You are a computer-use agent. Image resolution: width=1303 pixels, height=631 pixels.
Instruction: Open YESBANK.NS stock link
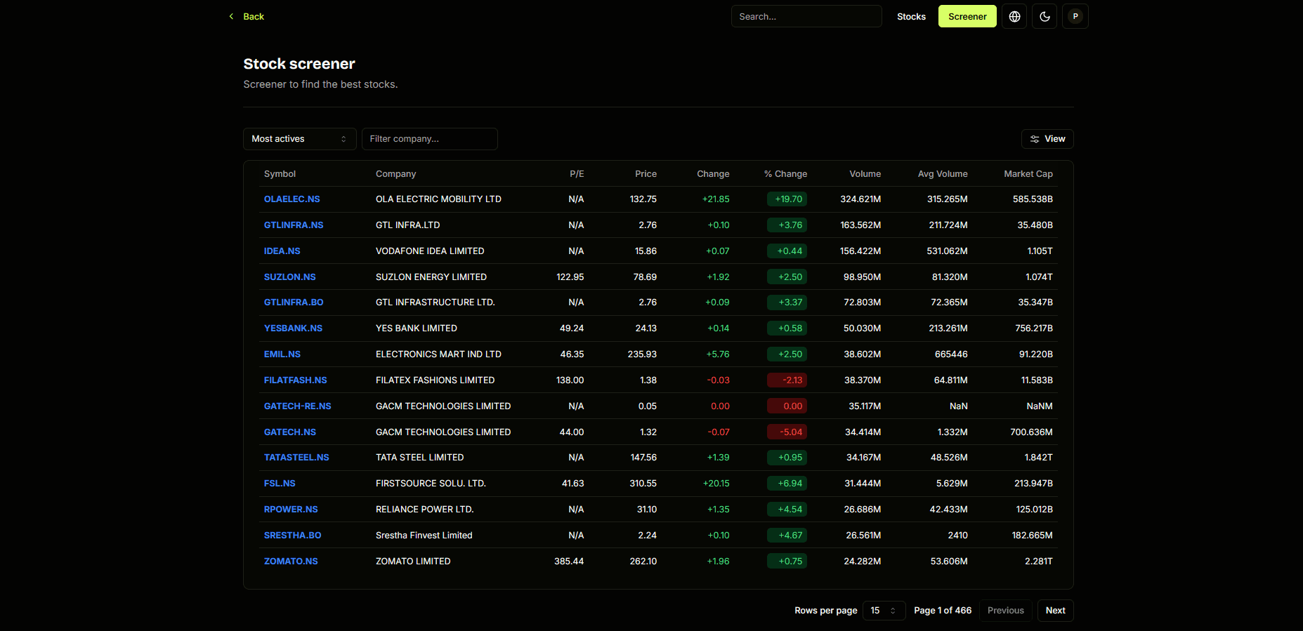293,328
